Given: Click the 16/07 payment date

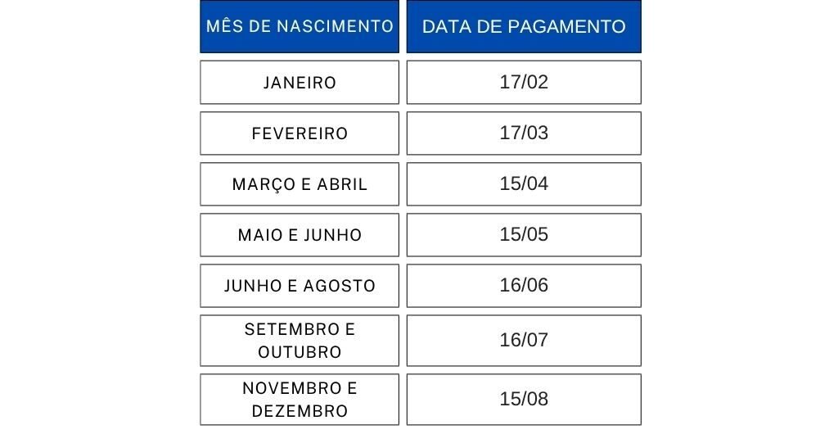Looking at the screenshot, I should tap(524, 341).
